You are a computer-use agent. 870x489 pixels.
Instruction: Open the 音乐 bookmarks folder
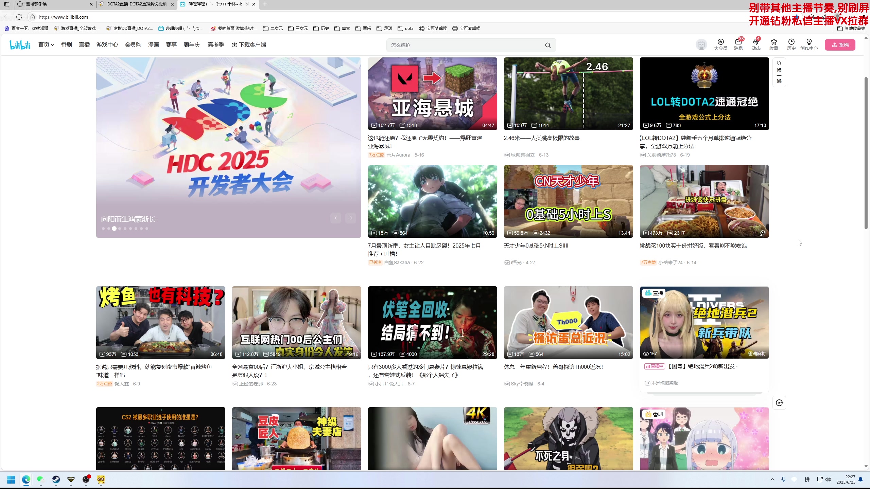click(363, 29)
